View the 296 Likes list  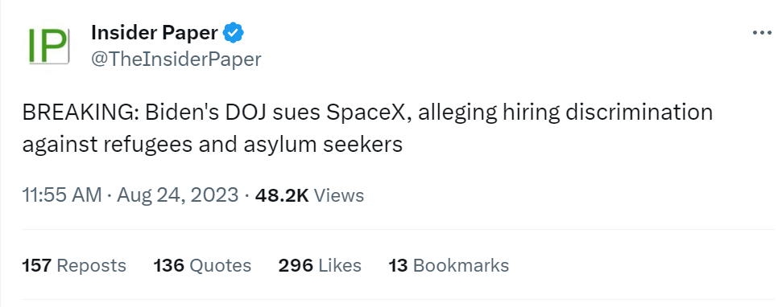[x=320, y=265]
